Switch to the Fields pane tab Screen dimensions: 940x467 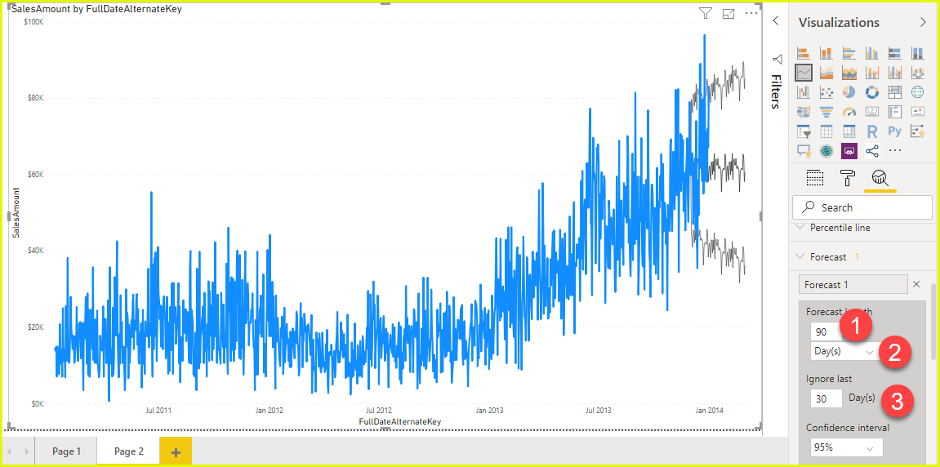pyautogui.click(x=814, y=178)
